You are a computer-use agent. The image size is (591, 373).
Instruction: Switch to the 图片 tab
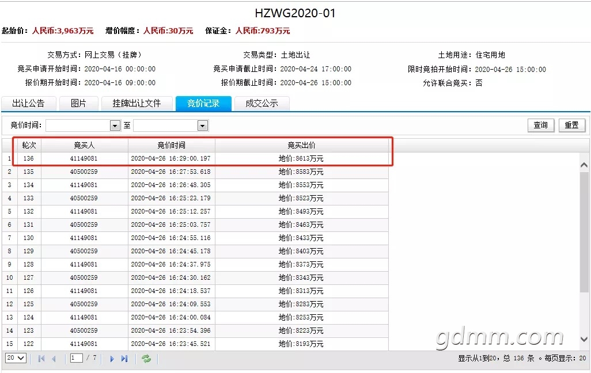(x=79, y=103)
